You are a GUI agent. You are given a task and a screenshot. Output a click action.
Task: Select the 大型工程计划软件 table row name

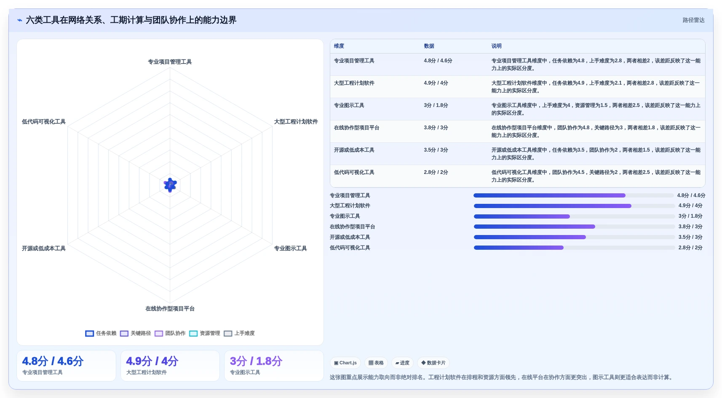click(354, 83)
